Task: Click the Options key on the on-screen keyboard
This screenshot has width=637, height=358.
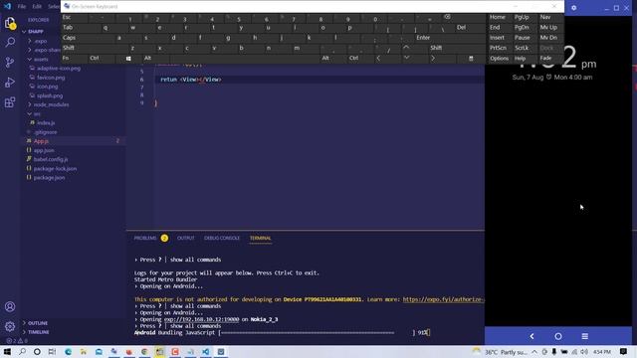Action: pos(499,59)
